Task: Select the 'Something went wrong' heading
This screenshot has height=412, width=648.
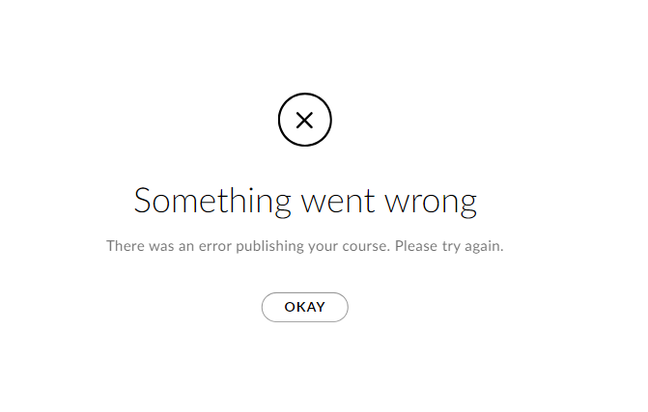Action: (x=305, y=201)
